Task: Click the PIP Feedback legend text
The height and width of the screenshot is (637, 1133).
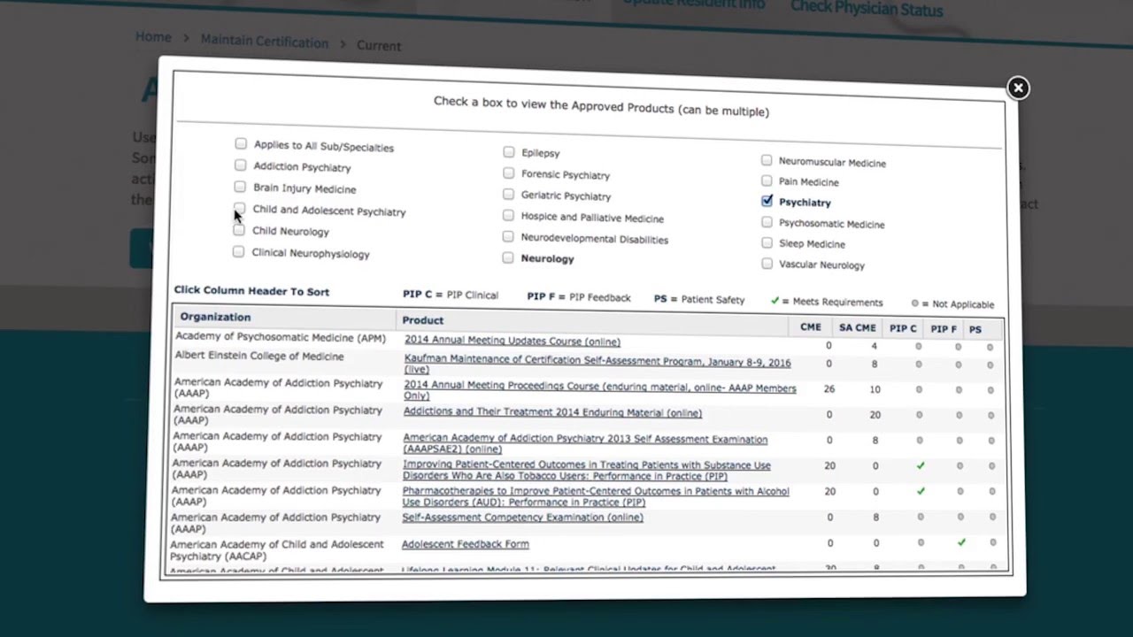Action: coord(579,297)
